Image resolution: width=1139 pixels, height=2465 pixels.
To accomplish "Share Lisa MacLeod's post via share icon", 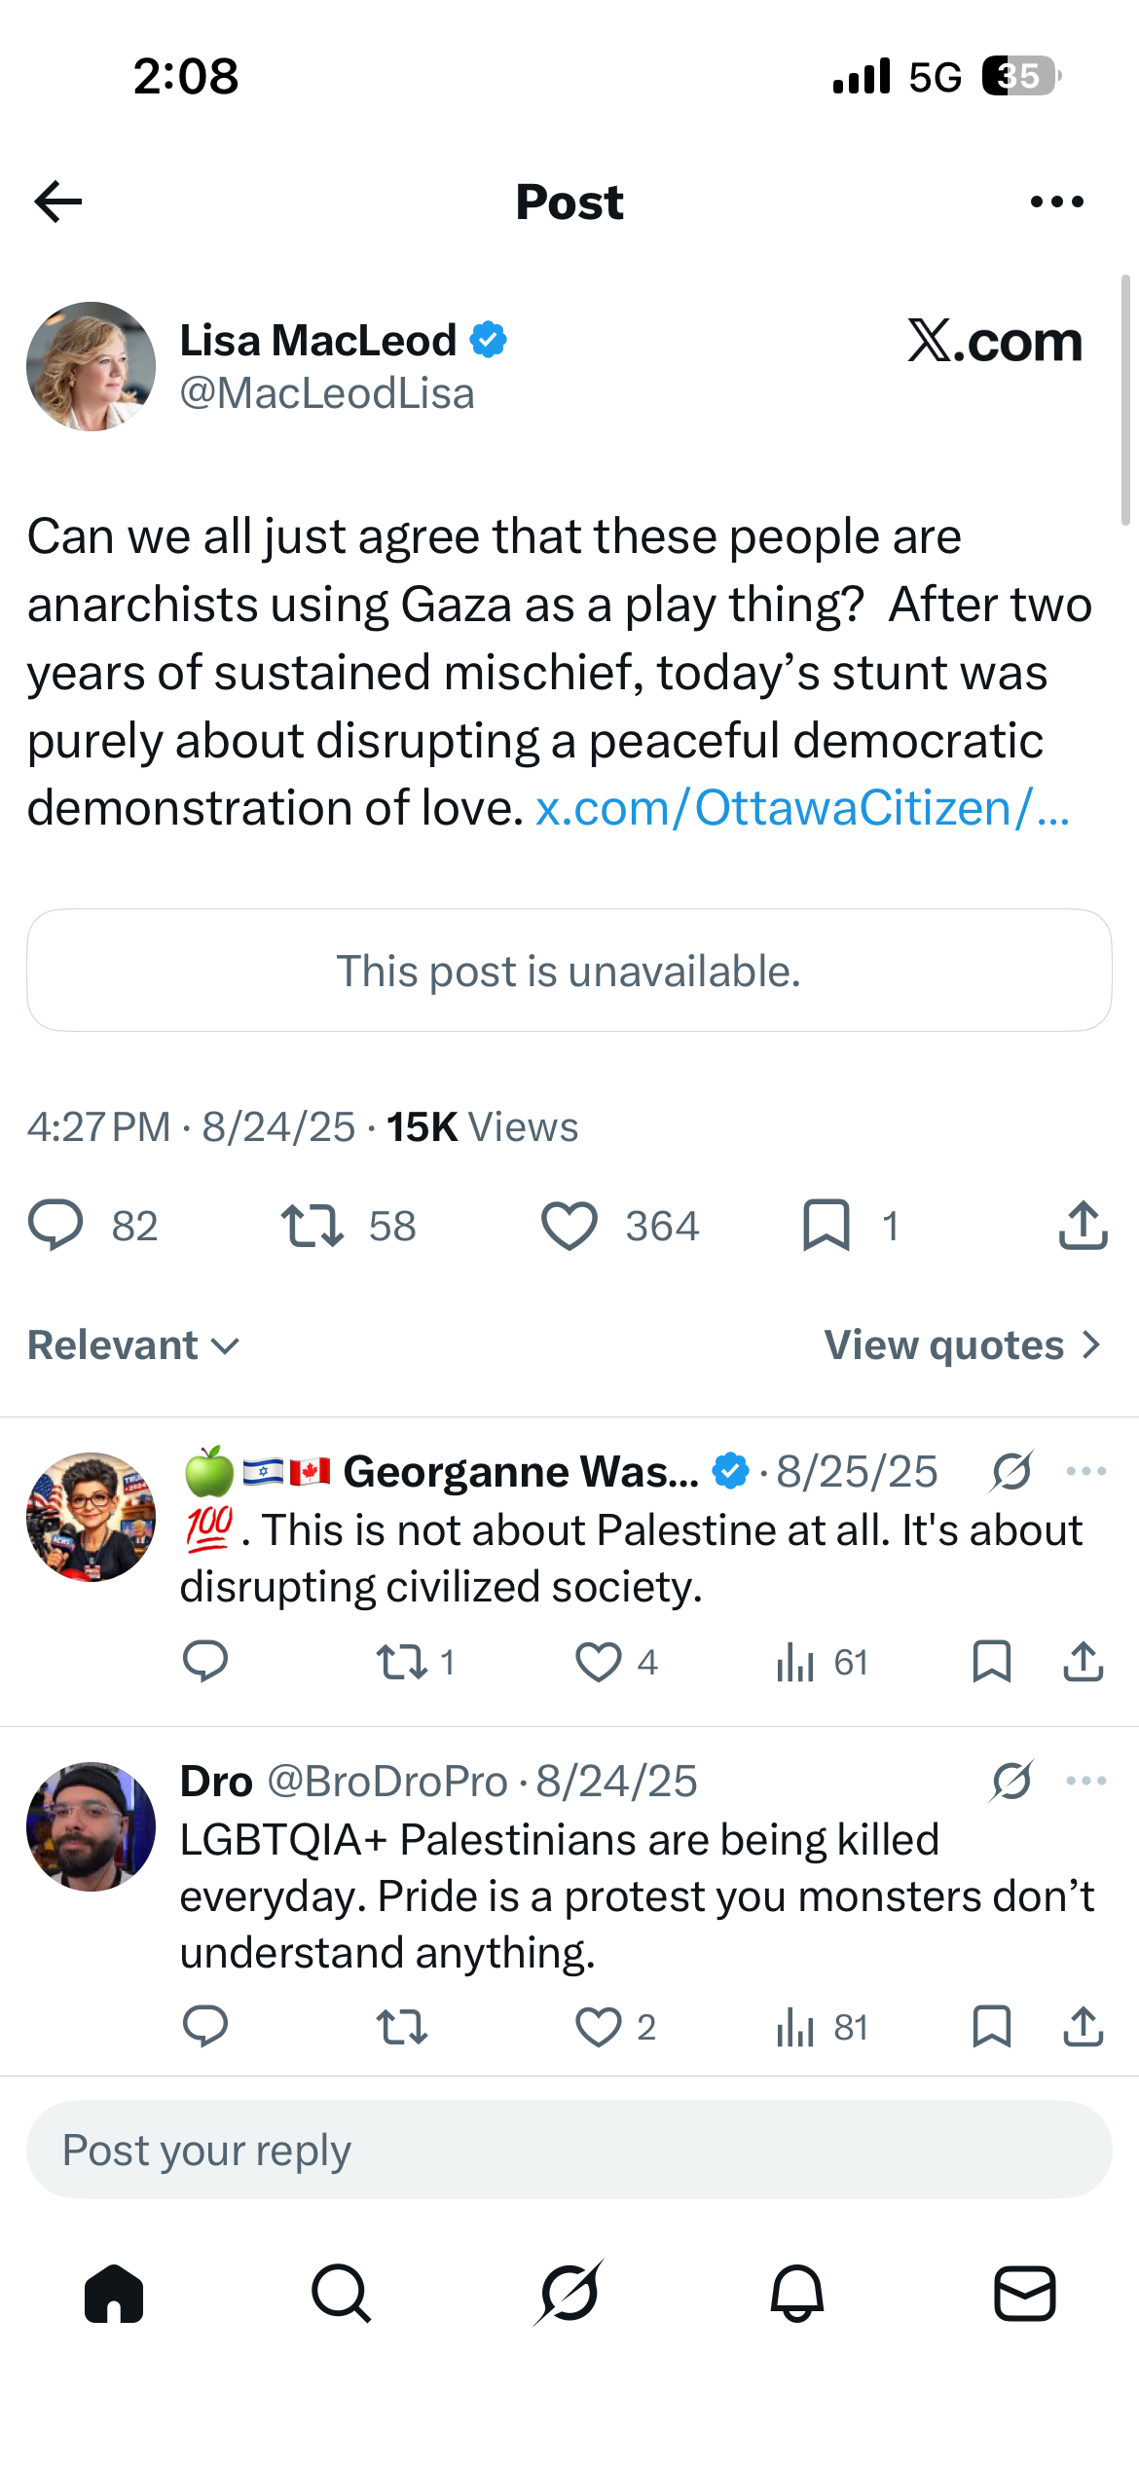I will 1083,1225.
